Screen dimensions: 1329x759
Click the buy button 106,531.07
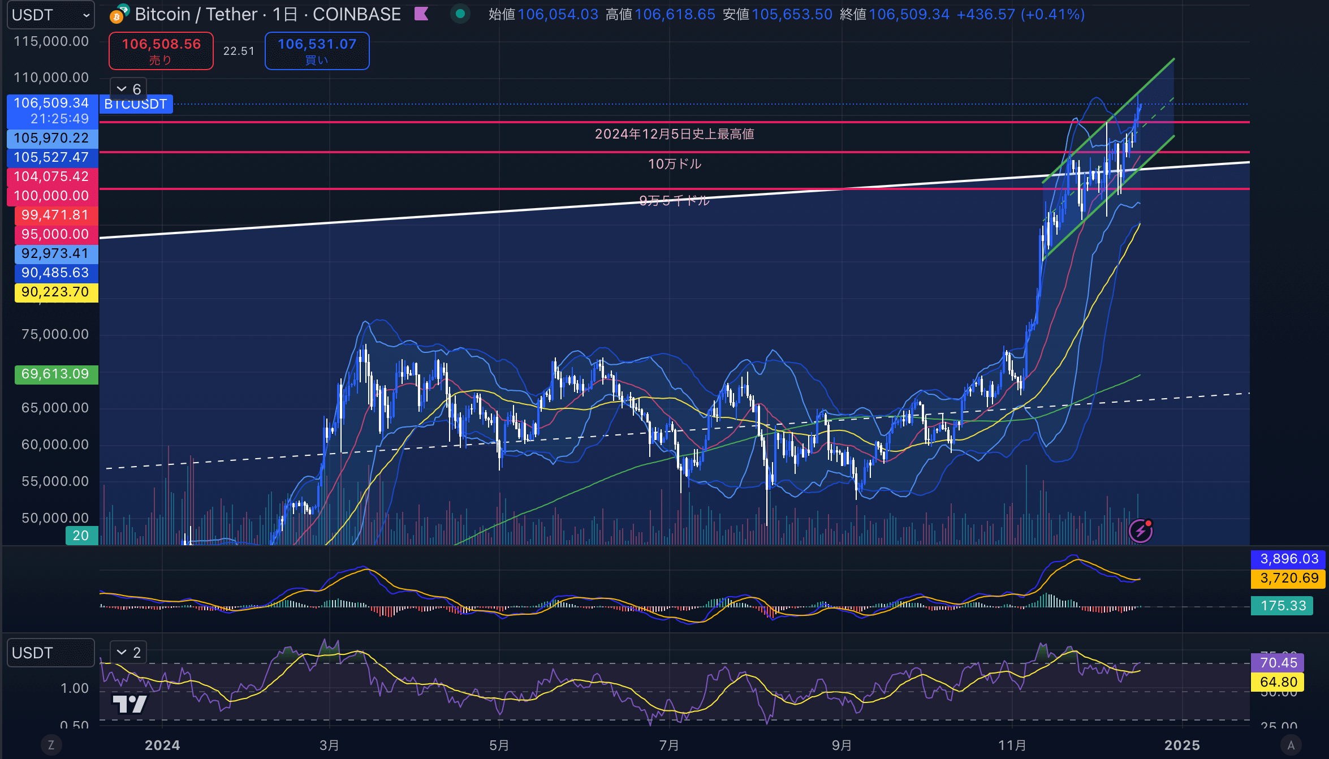pyautogui.click(x=317, y=51)
